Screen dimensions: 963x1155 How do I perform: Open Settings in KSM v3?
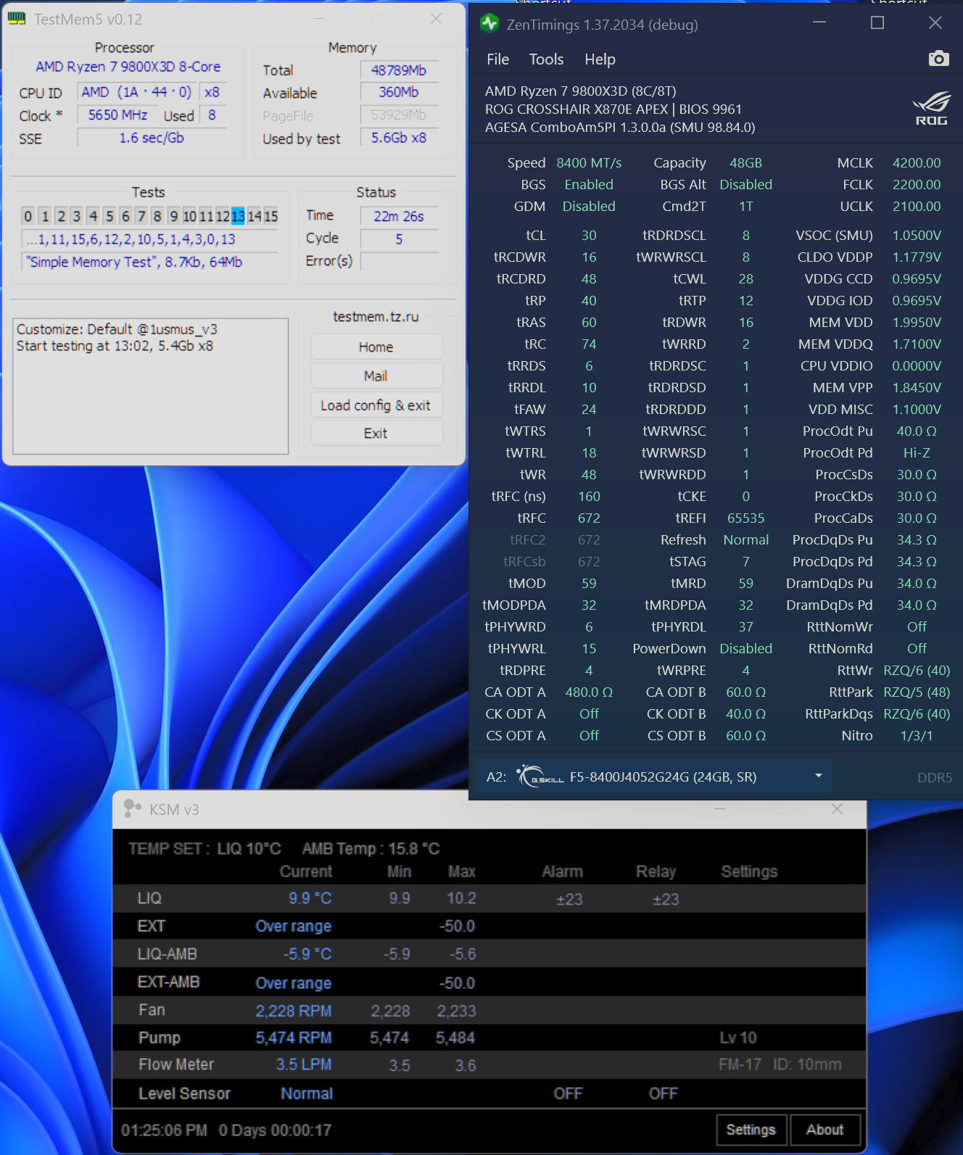[751, 1130]
